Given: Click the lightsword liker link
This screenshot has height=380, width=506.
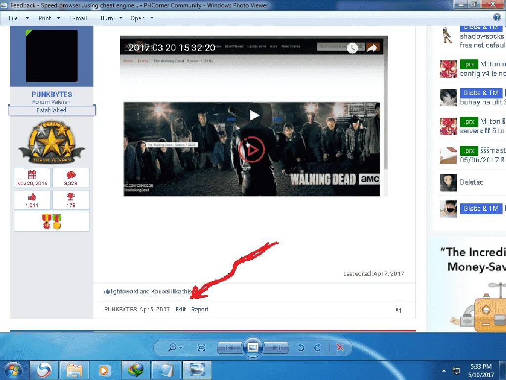Looking at the screenshot, I should pyautogui.click(x=124, y=291).
